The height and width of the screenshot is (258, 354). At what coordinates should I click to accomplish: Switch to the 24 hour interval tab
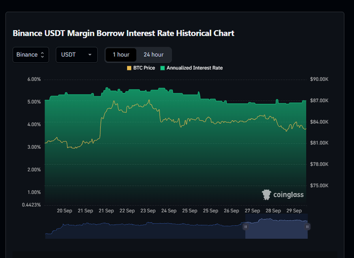coord(154,55)
